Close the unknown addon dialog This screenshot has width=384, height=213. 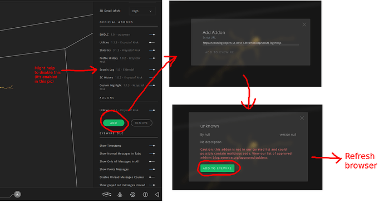pyautogui.click(x=302, y=118)
